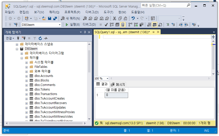Image resolution: width=219 pixels, height=136 pixels.
Task: Collapse the 테이블 folder node
Action: tap(22, 58)
